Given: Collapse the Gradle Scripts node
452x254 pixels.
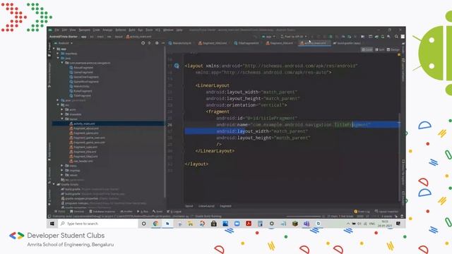Looking at the screenshot, I should tap(54, 184).
